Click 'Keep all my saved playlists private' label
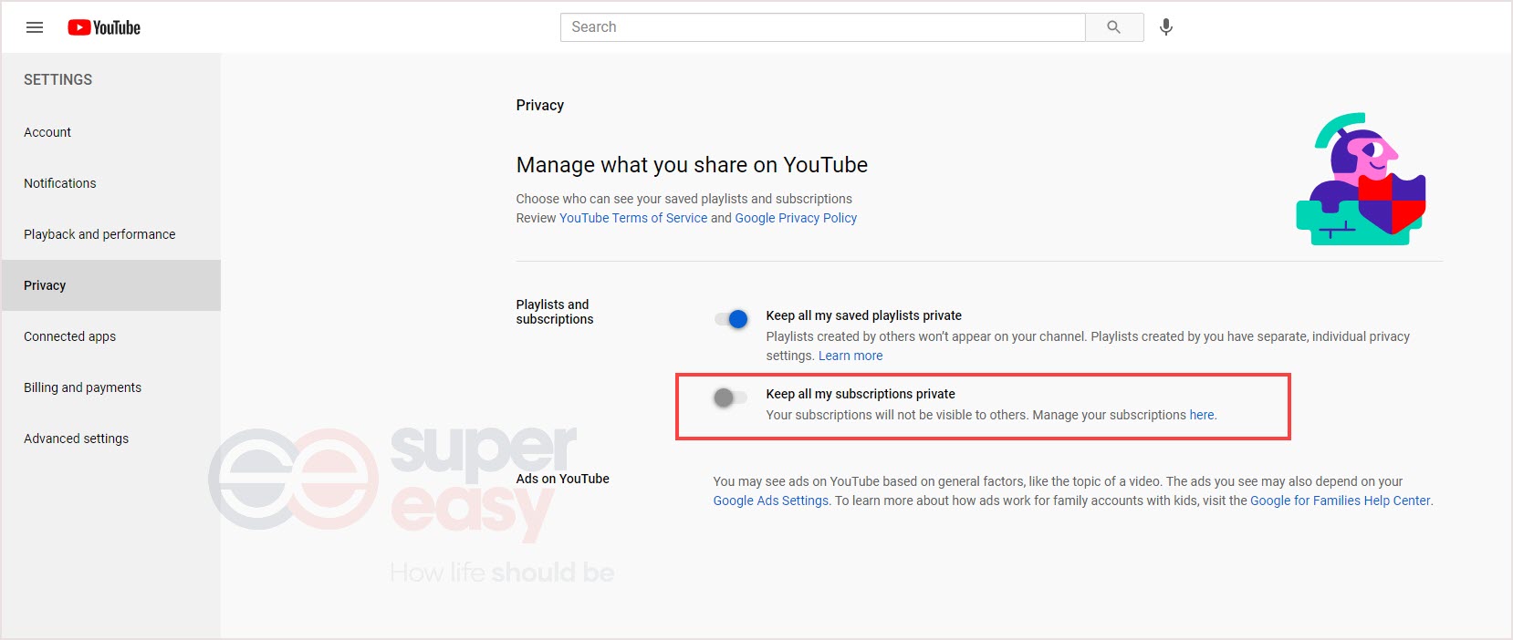This screenshot has width=1513, height=640. tap(864, 315)
